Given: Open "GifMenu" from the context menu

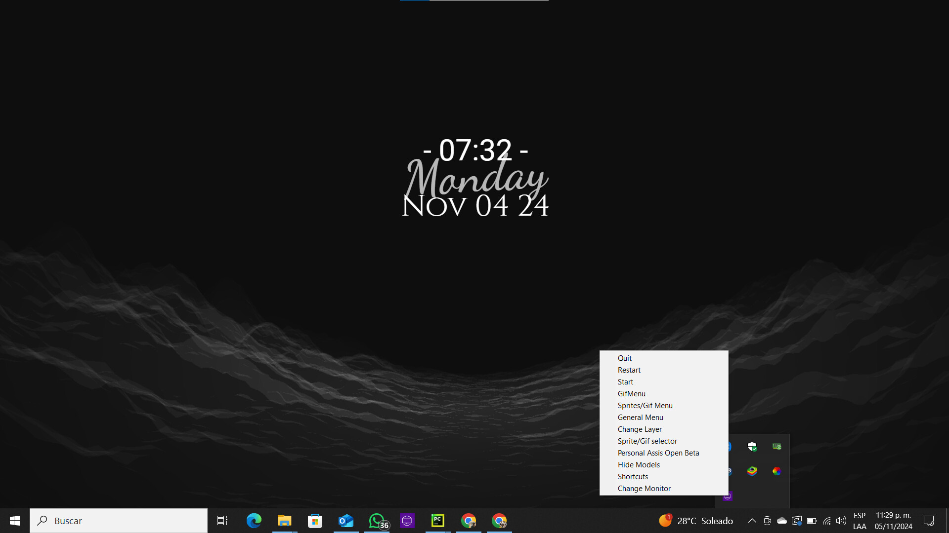Looking at the screenshot, I should (x=631, y=393).
